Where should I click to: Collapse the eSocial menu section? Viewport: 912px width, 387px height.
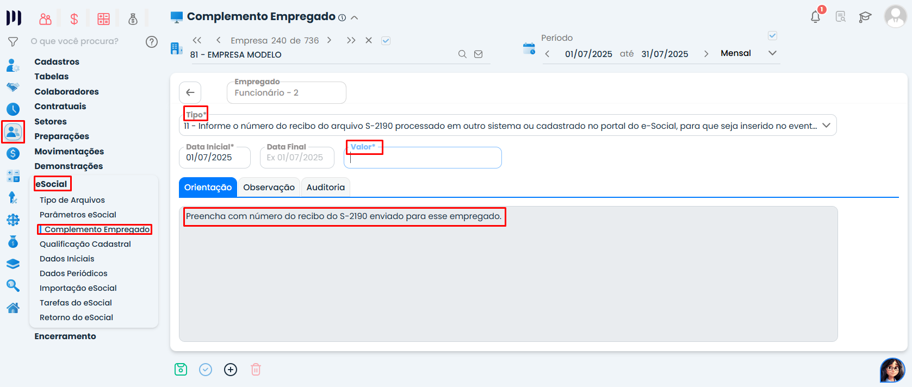(x=52, y=184)
